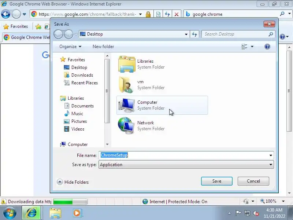Open the Desktop location path dropdown
Viewport: 293px width, 220px height.
click(x=186, y=34)
